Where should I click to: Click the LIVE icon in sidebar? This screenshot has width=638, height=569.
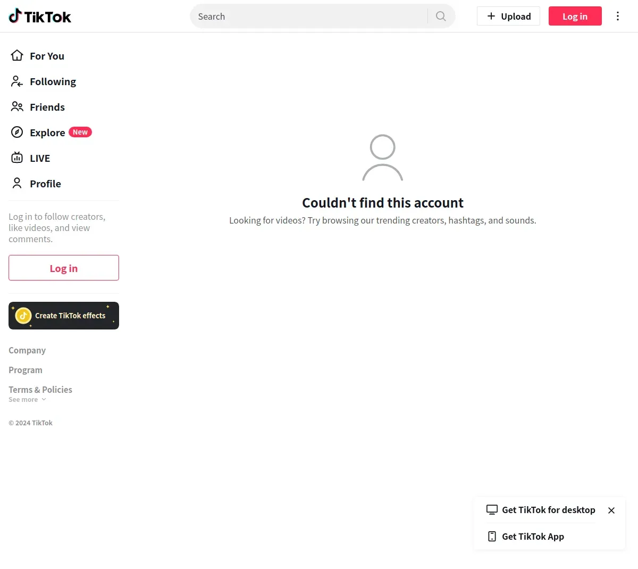pos(17,158)
